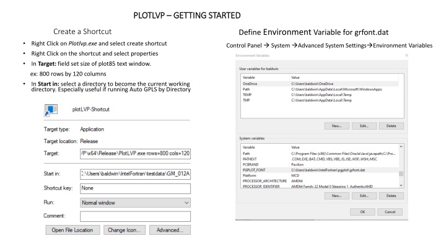
Task: Click the Target location Release value
Action: coord(89,141)
